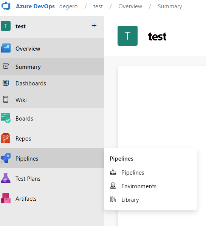Click the Environments server icon

click(x=113, y=186)
